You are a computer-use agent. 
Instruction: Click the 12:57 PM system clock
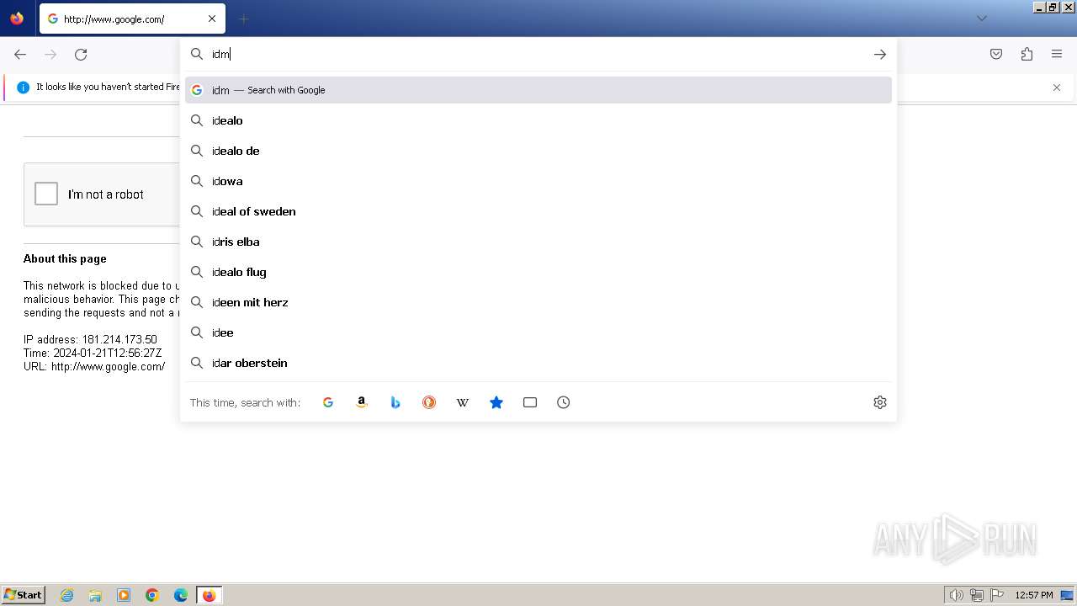(x=1034, y=595)
